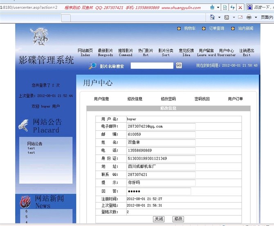Open dropdown arrow beside address bar figure icon
The width and height of the screenshot is (274, 226).
tap(218, 7)
